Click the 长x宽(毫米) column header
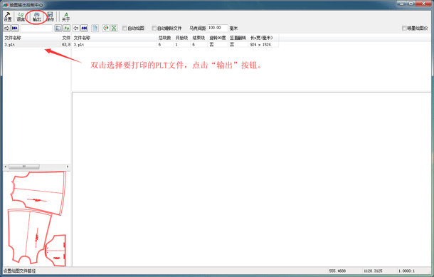This screenshot has width=434, height=277. tap(263, 38)
